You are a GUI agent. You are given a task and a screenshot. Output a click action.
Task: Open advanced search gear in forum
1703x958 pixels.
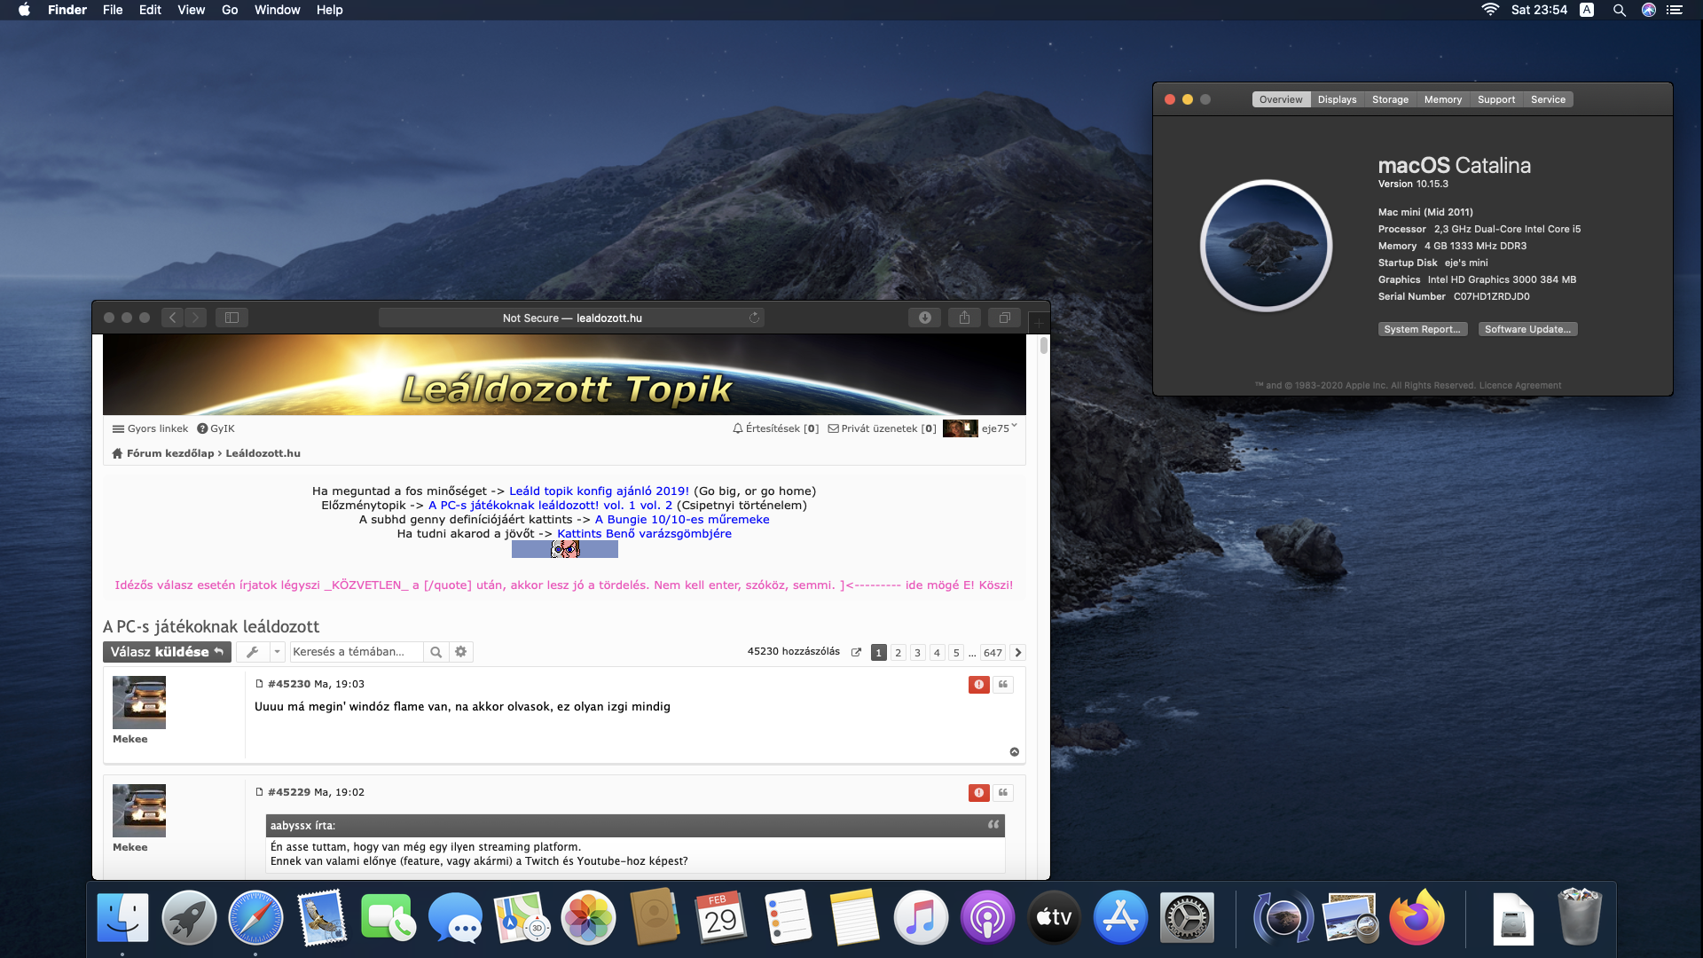pyautogui.click(x=461, y=652)
